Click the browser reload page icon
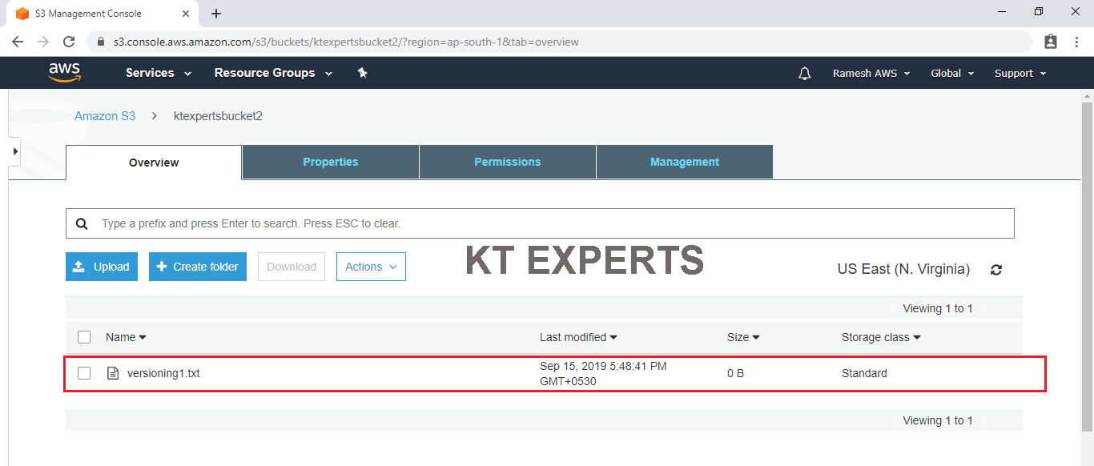Screen dimensions: 1094x466 69,42
